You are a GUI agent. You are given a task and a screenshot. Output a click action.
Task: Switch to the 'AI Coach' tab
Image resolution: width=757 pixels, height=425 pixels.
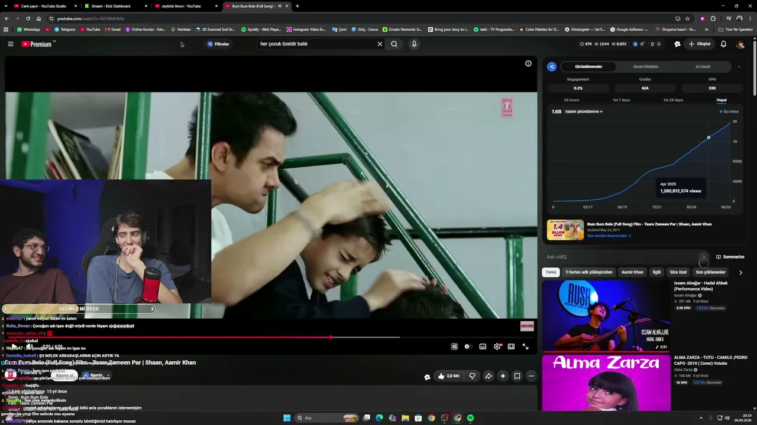[703, 67]
